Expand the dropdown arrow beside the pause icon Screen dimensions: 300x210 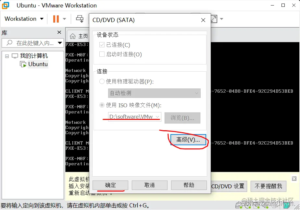point(65,19)
